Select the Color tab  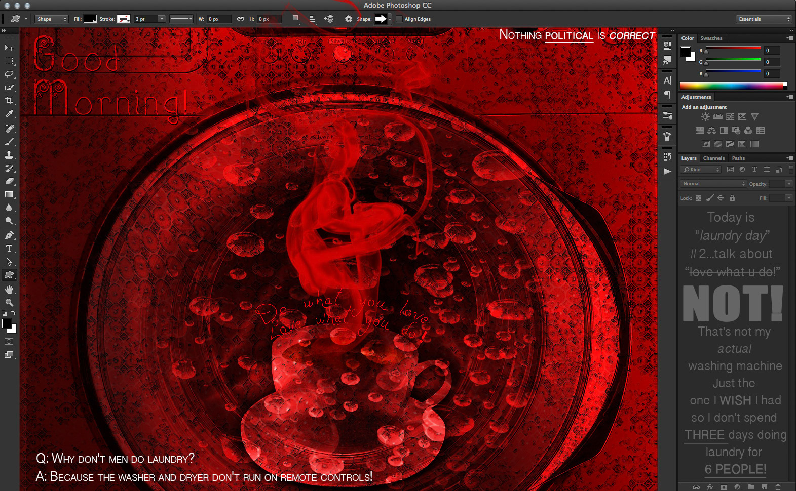688,38
